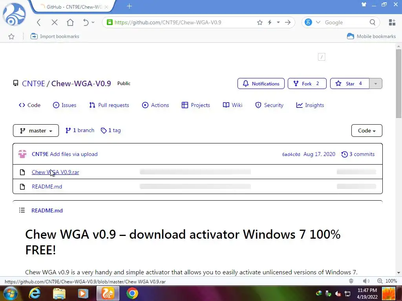Viewport: 402px width, 301px height.
Task: Open the browser extensions grid icon
Action: 392,22
